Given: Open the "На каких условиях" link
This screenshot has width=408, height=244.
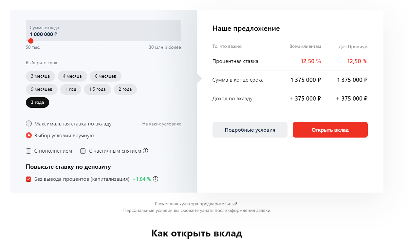Looking at the screenshot, I should (161, 124).
